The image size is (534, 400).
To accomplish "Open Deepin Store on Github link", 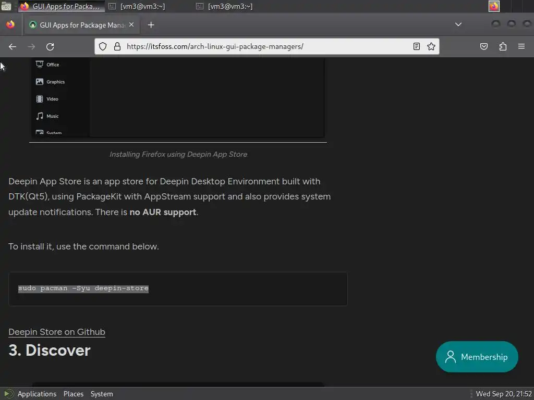I will [57, 332].
